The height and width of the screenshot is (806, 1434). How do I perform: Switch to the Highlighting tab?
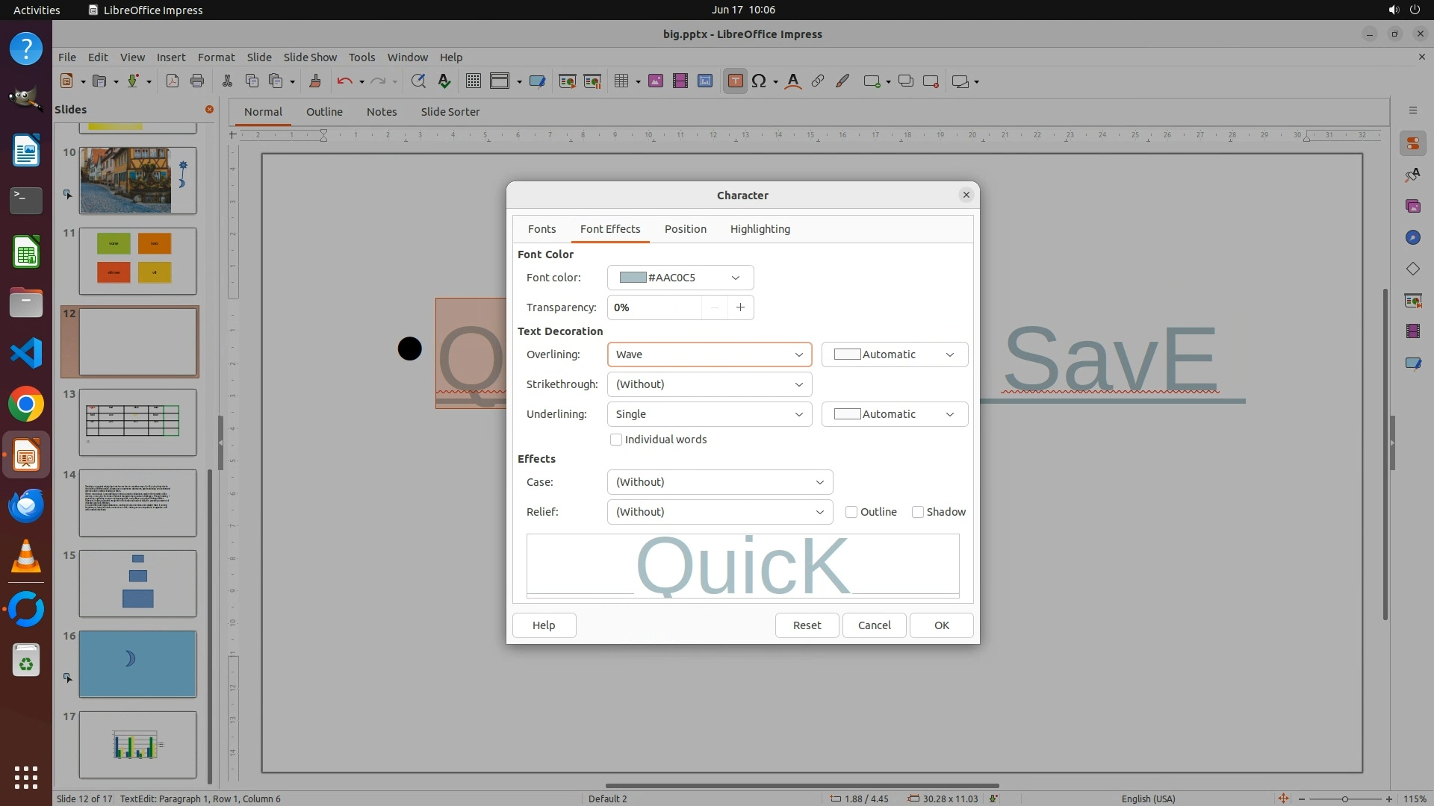[760, 229]
